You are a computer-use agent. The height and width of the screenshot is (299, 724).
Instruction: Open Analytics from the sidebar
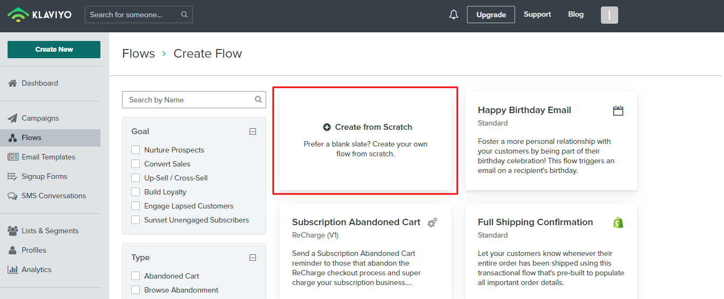pyautogui.click(x=36, y=269)
